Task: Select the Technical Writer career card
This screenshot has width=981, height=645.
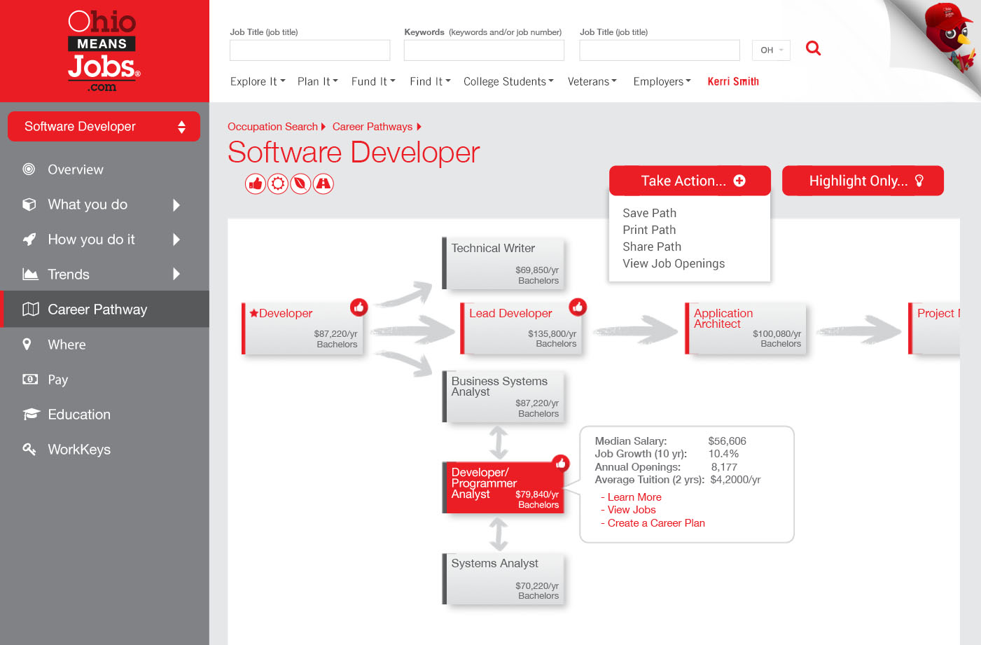Action: click(x=503, y=263)
